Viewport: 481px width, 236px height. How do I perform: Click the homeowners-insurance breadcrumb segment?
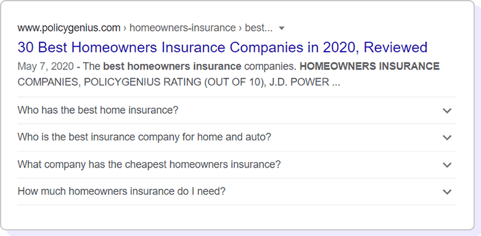[x=183, y=28]
